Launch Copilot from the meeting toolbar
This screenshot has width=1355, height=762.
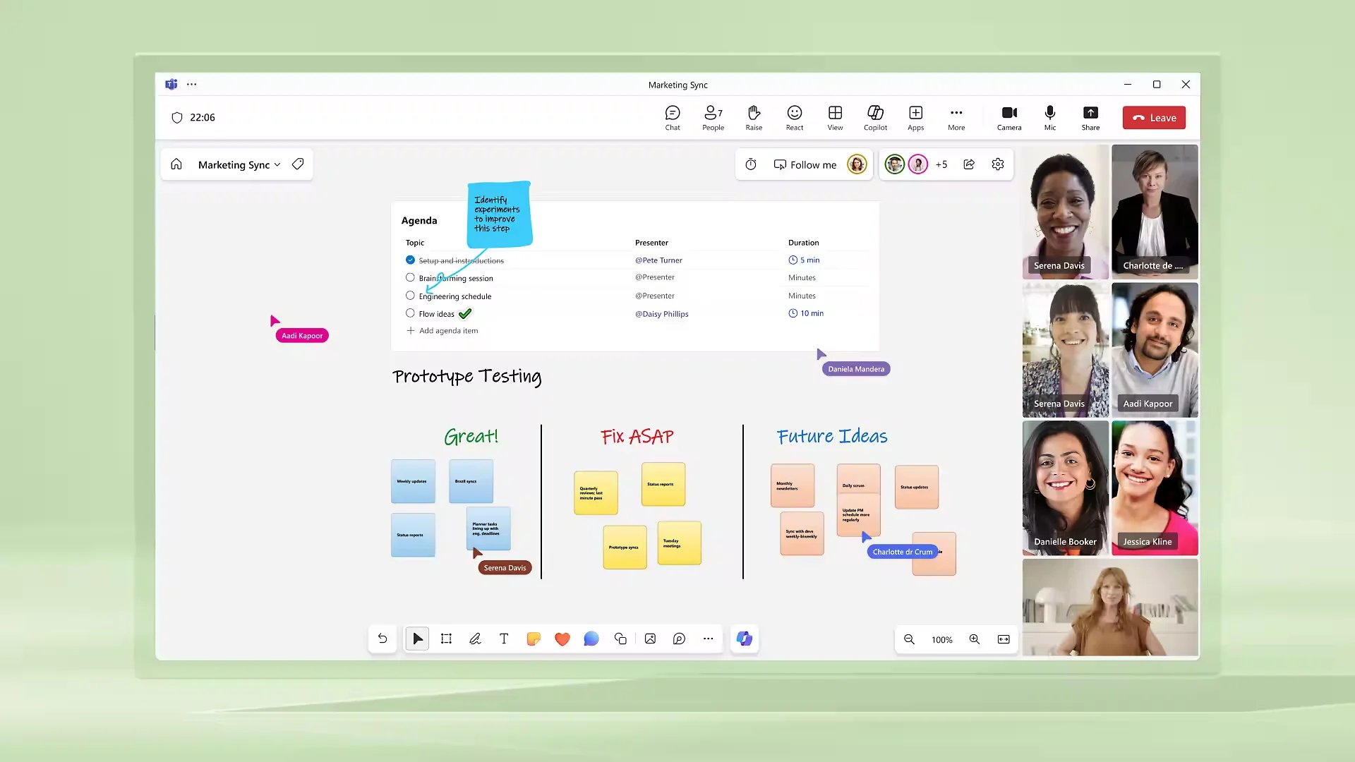pyautogui.click(x=875, y=117)
